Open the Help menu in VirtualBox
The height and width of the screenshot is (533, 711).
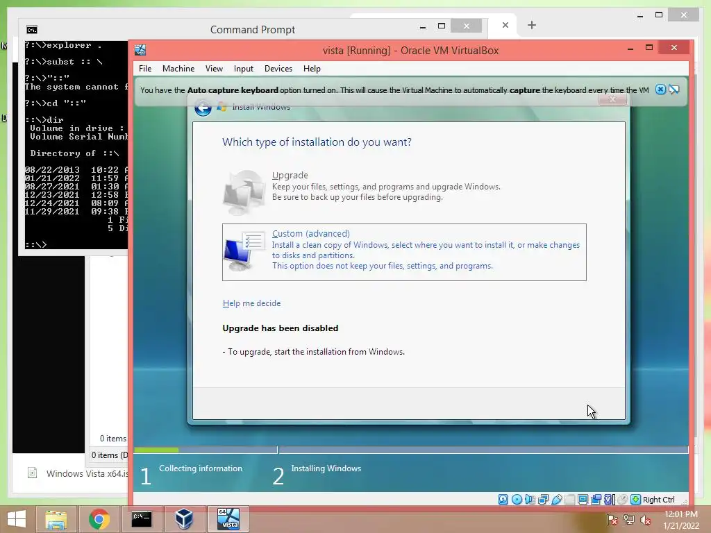(x=312, y=69)
